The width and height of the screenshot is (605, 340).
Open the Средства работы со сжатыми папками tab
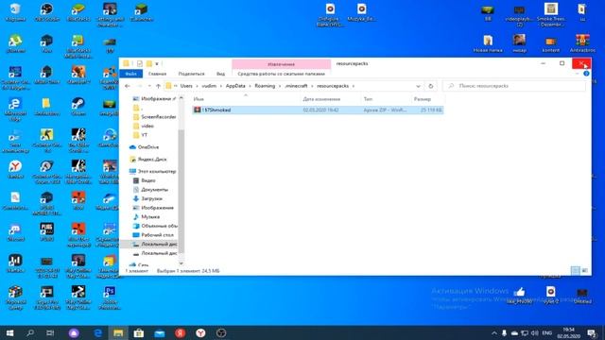(x=282, y=74)
